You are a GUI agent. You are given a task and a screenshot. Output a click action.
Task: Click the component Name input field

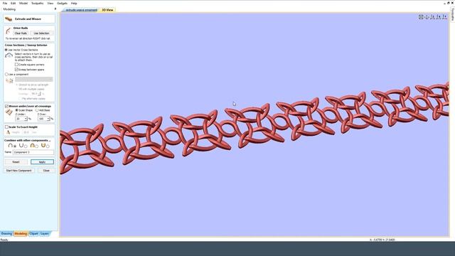33,152
